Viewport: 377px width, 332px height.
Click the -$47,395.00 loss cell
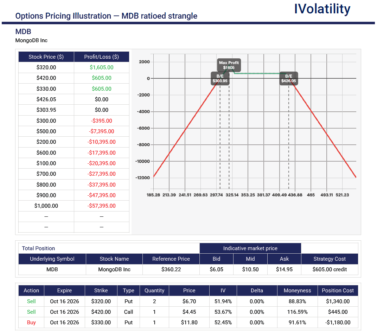102,195
